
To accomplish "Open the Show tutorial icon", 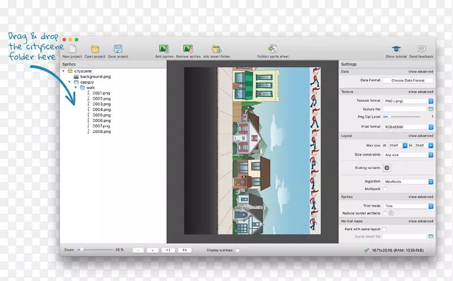I will click(x=397, y=49).
